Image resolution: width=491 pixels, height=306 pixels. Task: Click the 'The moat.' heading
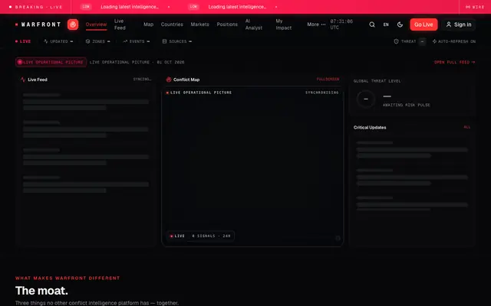pyautogui.click(x=41, y=291)
